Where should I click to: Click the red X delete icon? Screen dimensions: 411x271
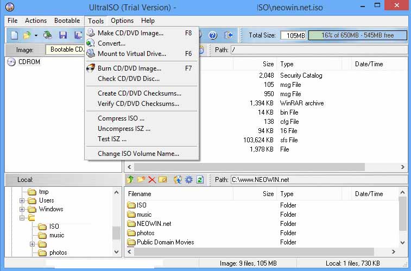point(152,180)
